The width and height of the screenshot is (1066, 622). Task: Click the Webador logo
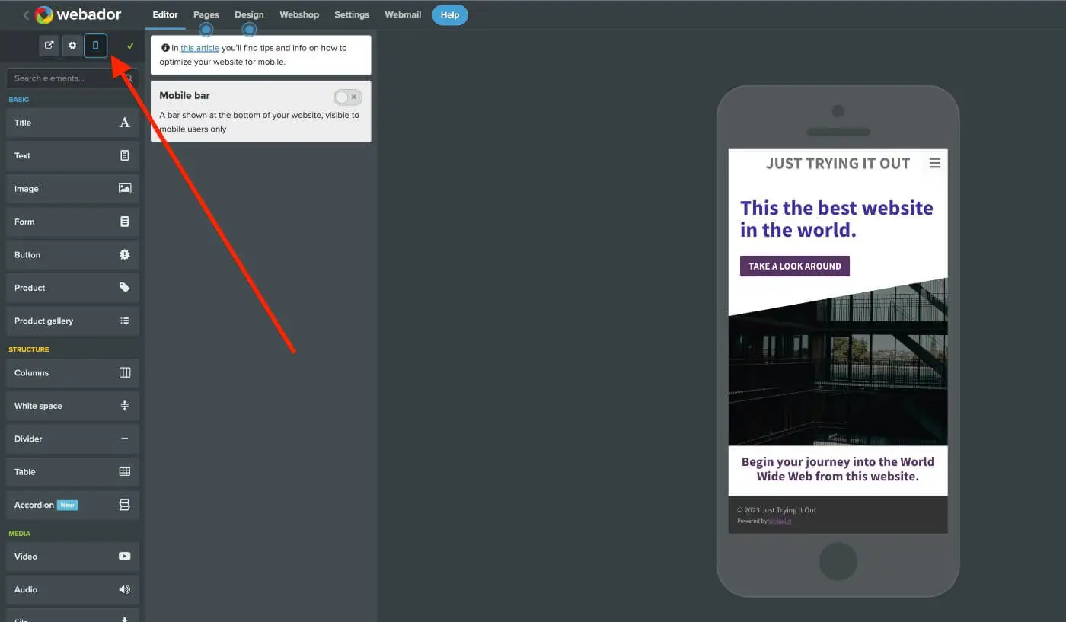pyautogui.click(x=78, y=14)
